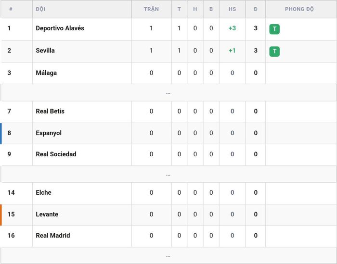Click the PHONG ĐỘ column header
Image resolution: width=337 pixels, height=264 pixels.
click(299, 9)
